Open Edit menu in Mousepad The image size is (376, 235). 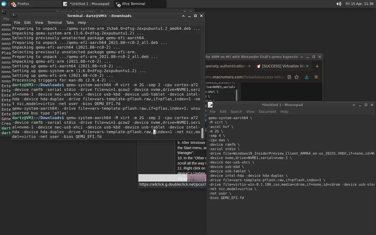coord(223,111)
